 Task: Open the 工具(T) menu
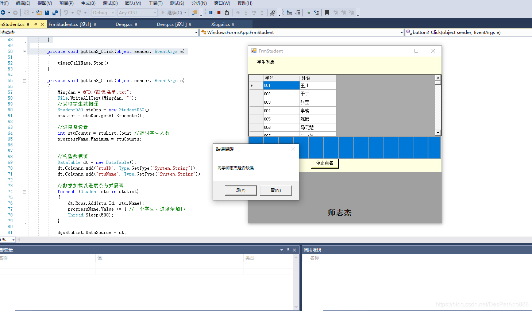[x=155, y=3]
